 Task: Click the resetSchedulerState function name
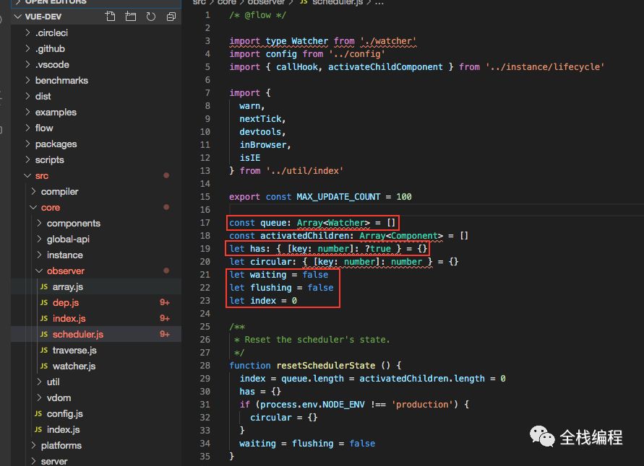point(326,365)
